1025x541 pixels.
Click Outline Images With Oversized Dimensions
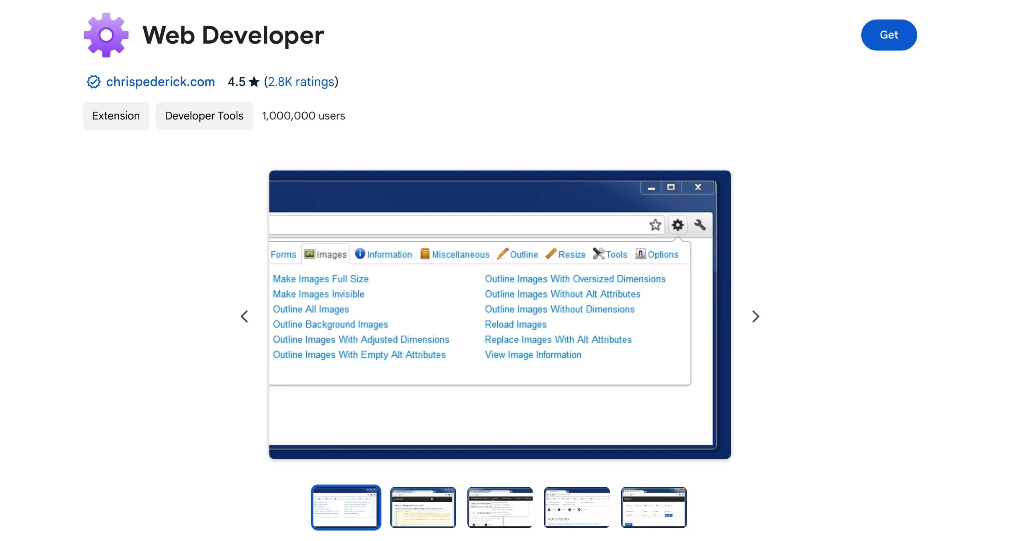pos(575,279)
